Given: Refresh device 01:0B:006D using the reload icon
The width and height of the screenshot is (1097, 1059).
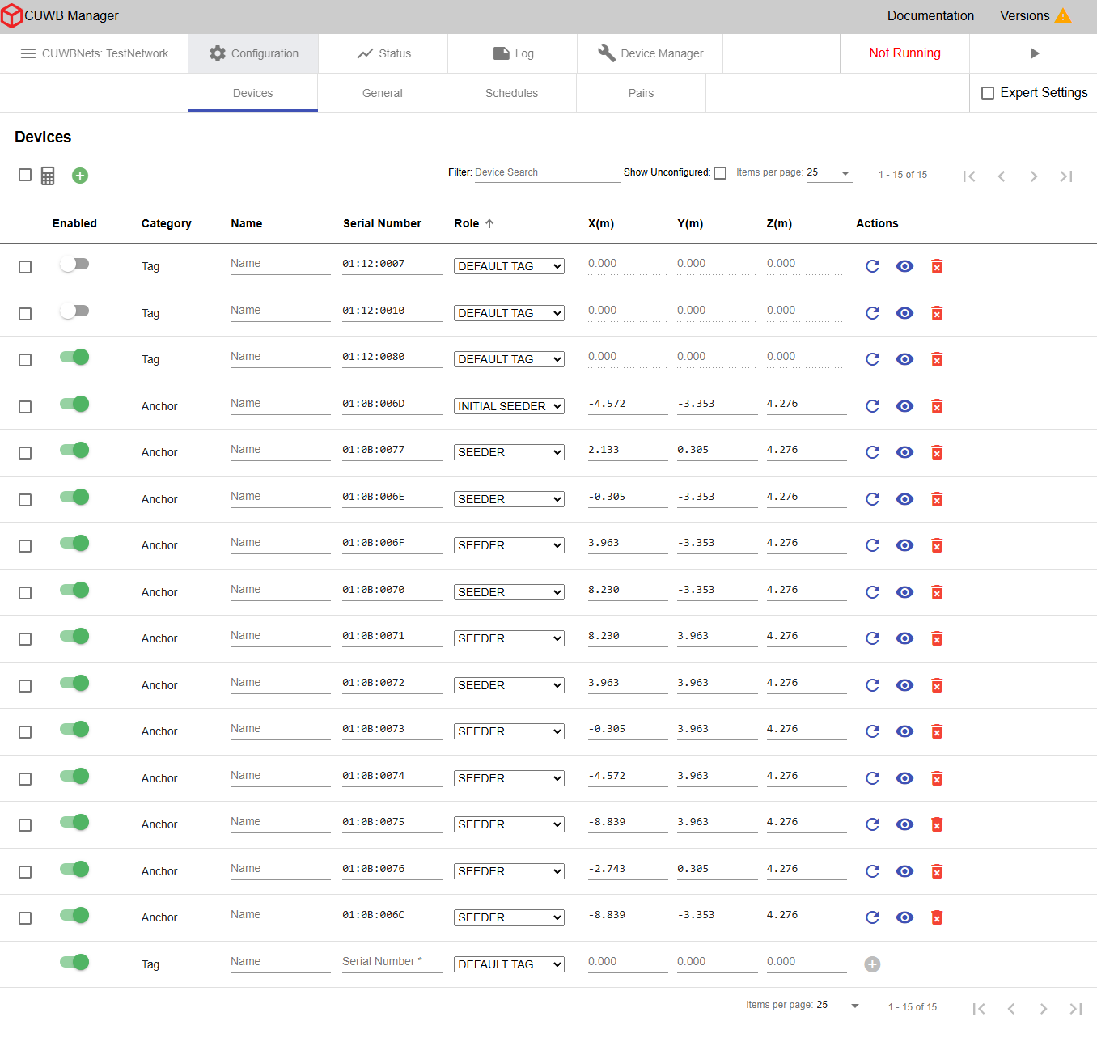Looking at the screenshot, I should (x=872, y=406).
